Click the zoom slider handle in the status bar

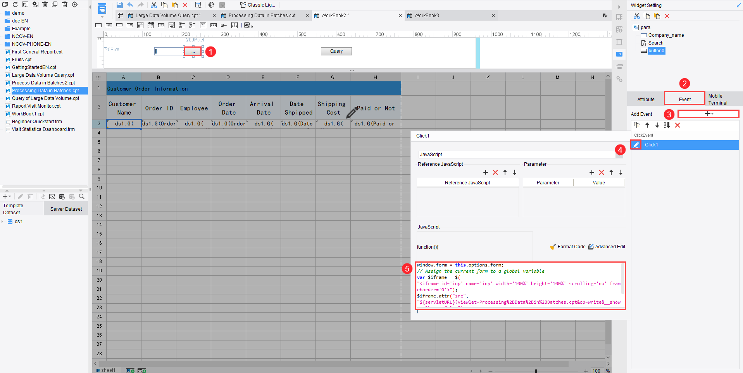[x=536, y=371]
